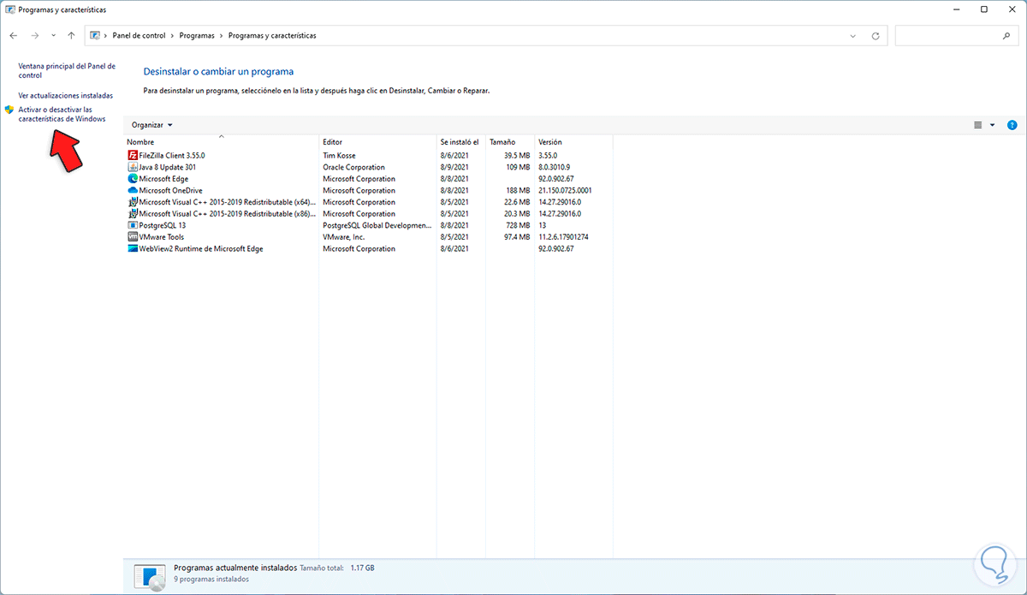Image resolution: width=1027 pixels, height=595 pixels.
Task: Click Oracle Corporation editor cell
Action: coord(353,167)
